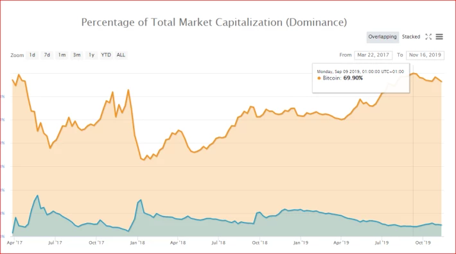Set zoom range to YTD
Screen dimensions: 456x254
(106, 55)
